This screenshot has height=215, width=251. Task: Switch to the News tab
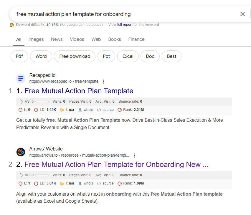(57, 39)
